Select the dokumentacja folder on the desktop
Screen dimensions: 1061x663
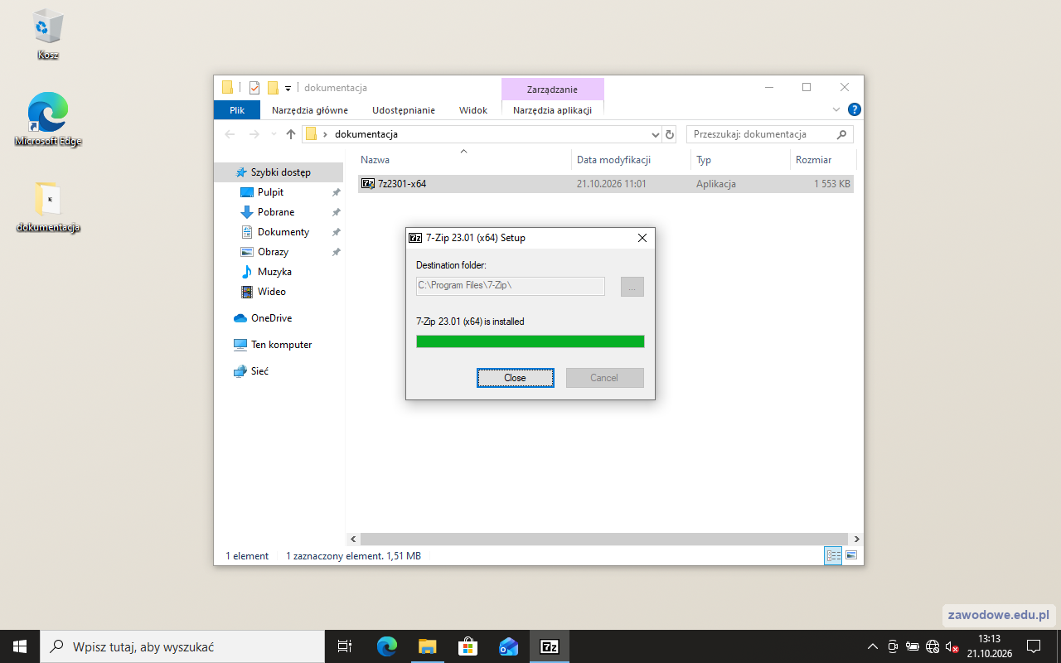(48, 208)
